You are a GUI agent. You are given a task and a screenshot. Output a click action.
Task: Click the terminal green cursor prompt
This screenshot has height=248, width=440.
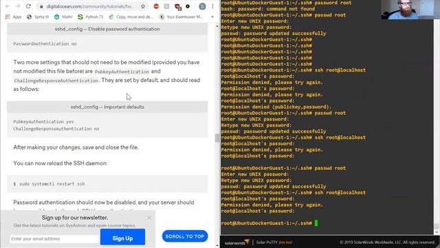tap(316, 223)
